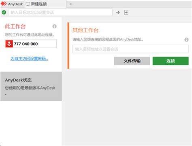Click the red AnyDesk ID badge icon

point(9,44)
